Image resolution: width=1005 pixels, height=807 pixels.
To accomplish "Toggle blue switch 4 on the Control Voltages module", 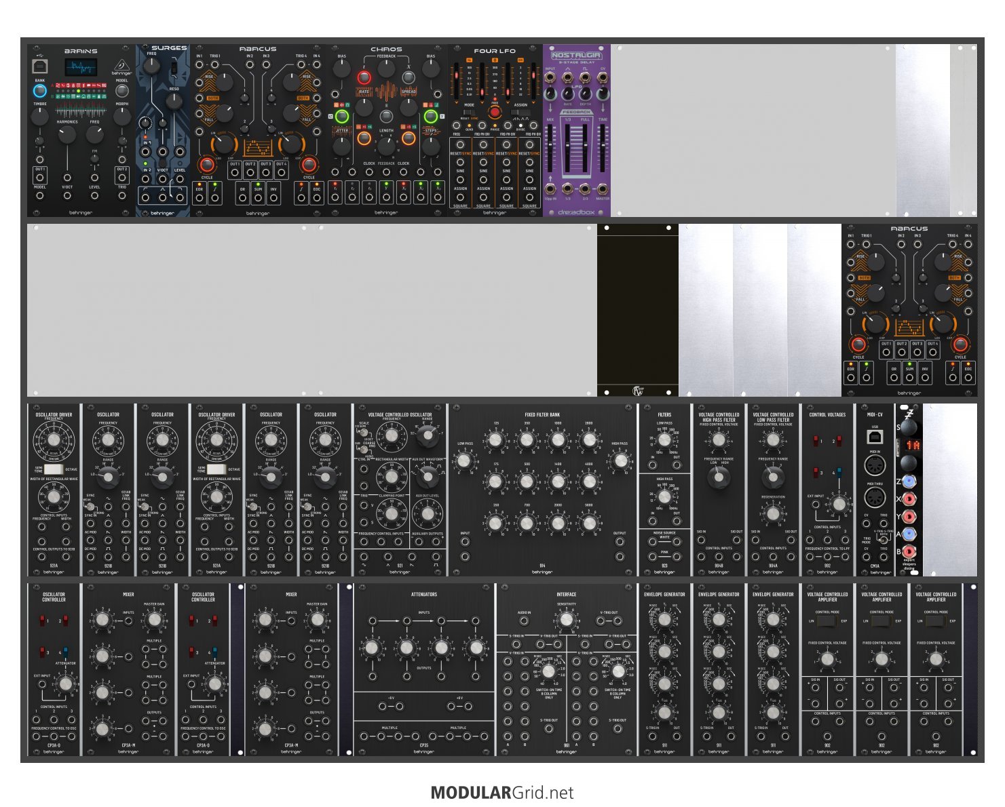I will [839, 473].
